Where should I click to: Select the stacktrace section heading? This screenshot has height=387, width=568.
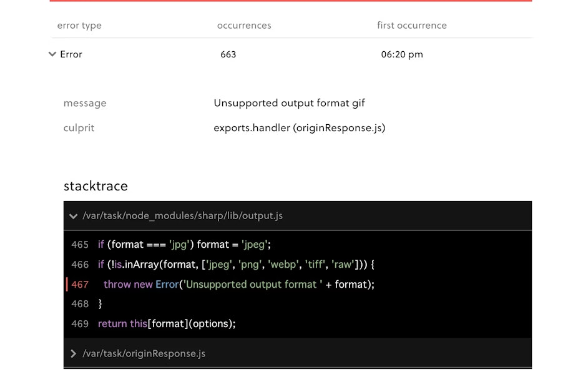pyautogui.click(x=95, y=186)
